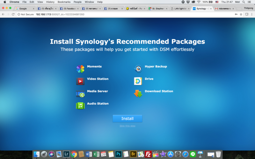Open the People menu
Image resolution: width=255 pixels, height=159 pixels.
pyautogui.click(x=77, y=2)
